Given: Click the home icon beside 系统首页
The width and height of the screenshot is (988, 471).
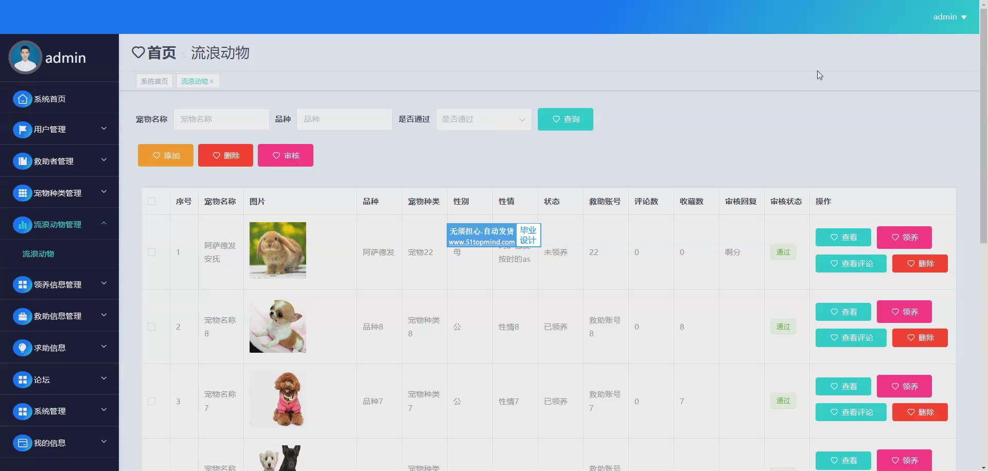Looking at the screenshot, I should pos(22,99).
